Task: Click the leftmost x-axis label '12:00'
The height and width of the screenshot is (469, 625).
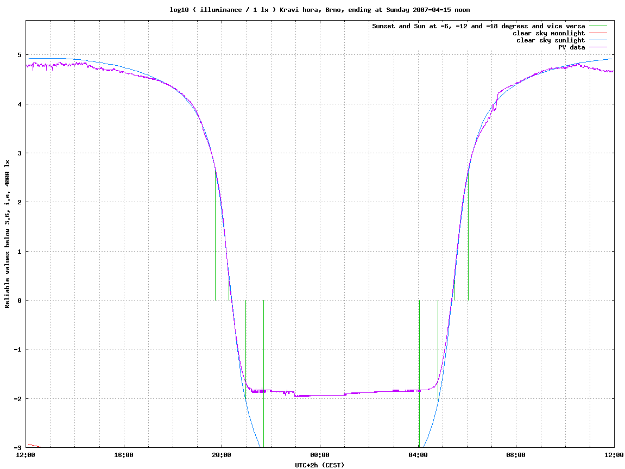Action: coord(26,455)
